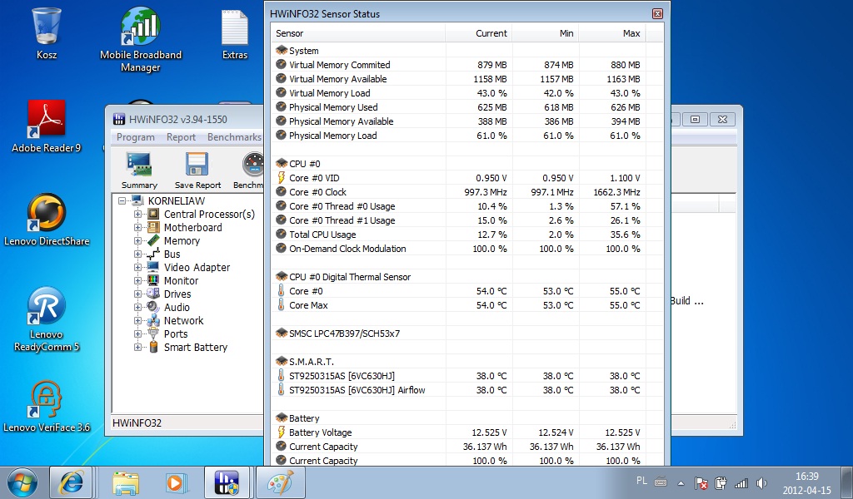Click the volume speaker tray icon
853x499 pixels.
(761, 482)
